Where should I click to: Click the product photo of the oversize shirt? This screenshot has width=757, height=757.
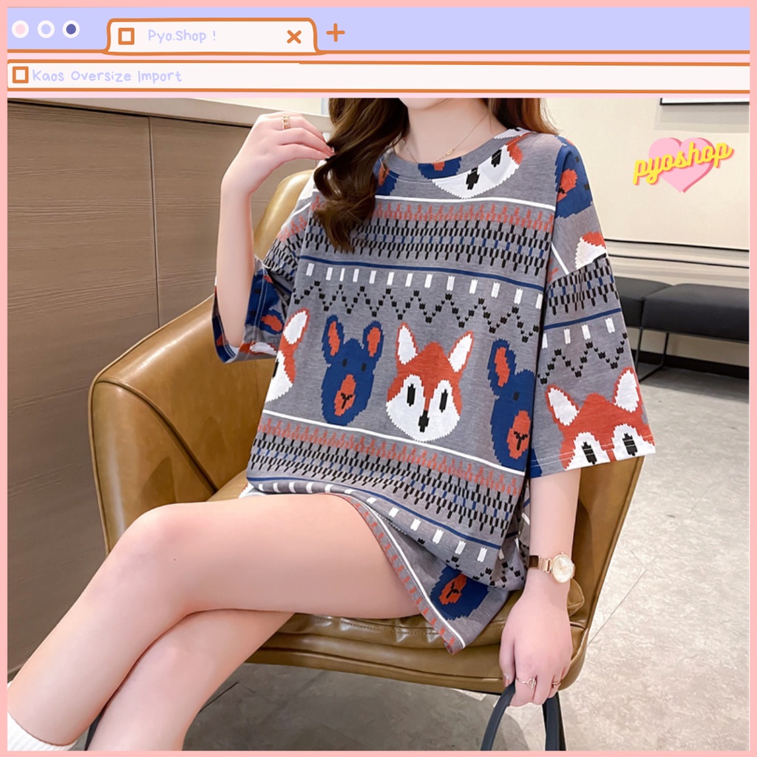click(x=378, y=424)
